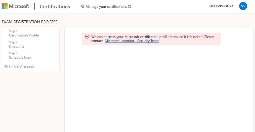Screen dimensions: 255x132
Task: Click the dashboard icon beside Manage your certifications
Action: click(x=83, y=6)
